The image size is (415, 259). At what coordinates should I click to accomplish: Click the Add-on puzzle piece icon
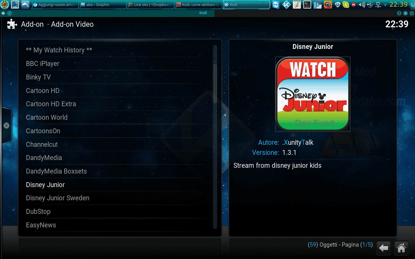(12, 24)
